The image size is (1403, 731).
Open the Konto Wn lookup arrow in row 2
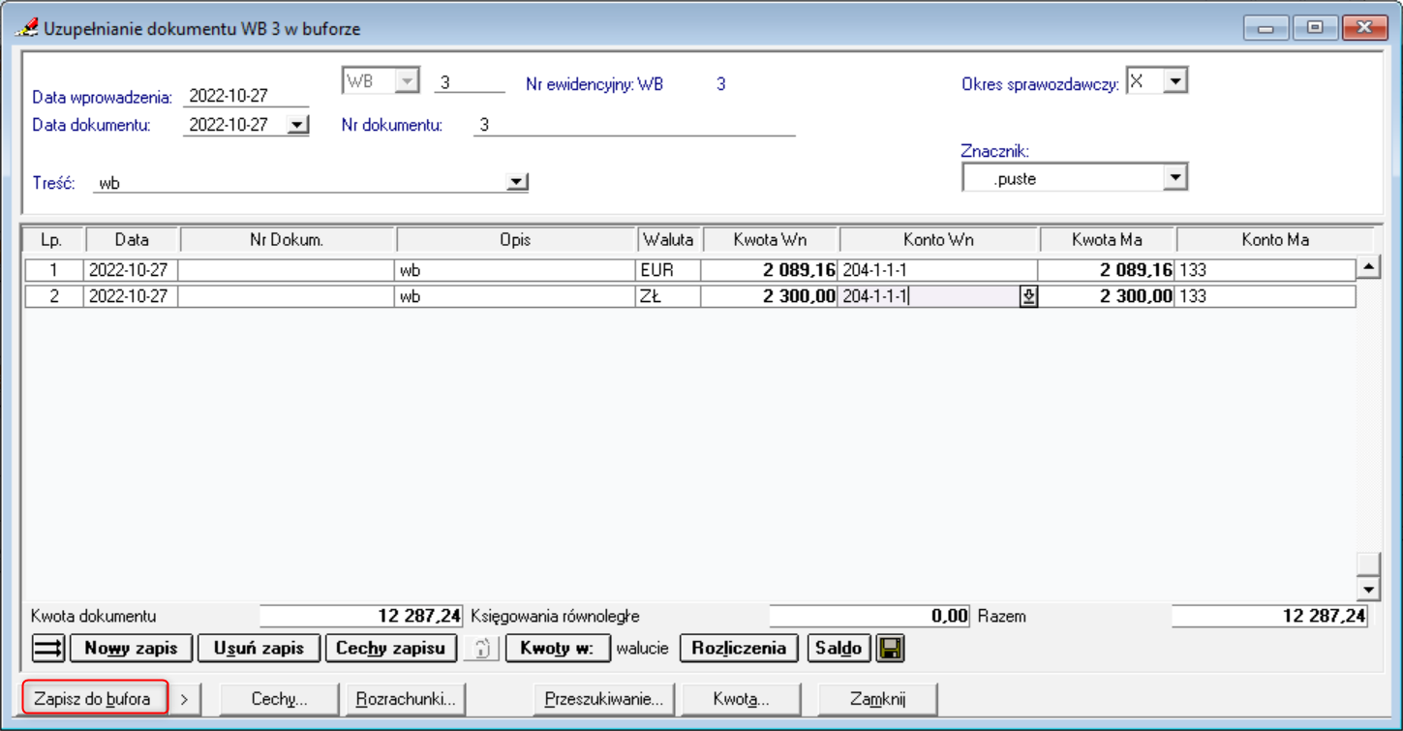click(x=1028, y=297)
